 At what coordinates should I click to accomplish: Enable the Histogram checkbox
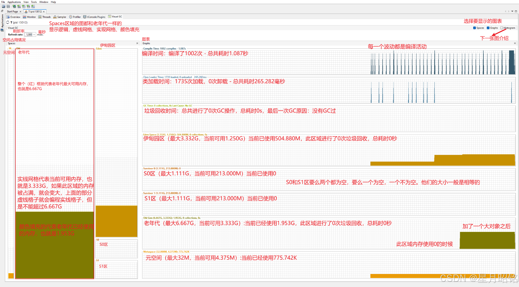coord(502,28)
